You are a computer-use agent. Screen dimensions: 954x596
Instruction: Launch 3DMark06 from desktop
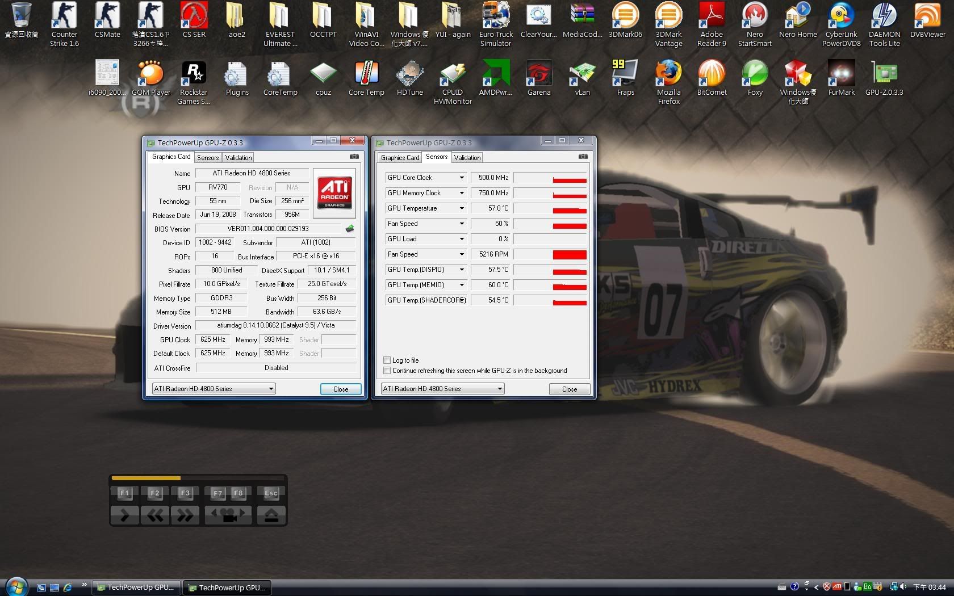click(x=625, y=20)
